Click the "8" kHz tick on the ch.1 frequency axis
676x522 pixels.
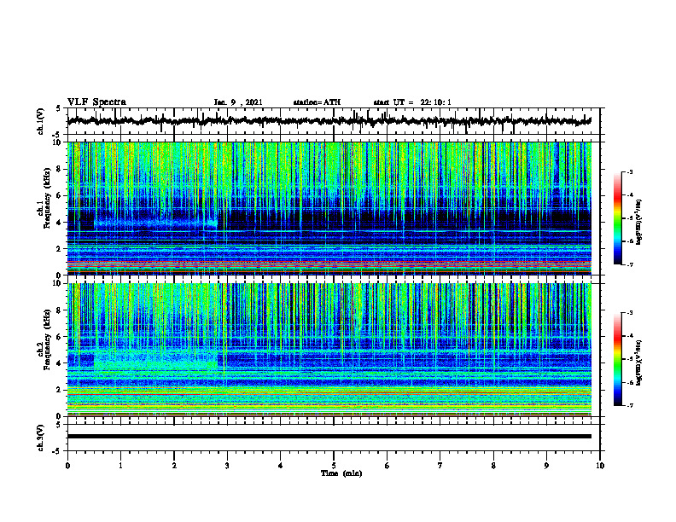pos(60,169)
